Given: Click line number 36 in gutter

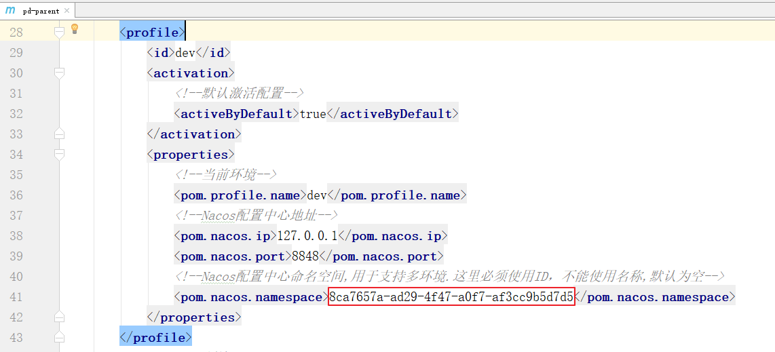Looking at the screenshot, I should coord(16,195).
